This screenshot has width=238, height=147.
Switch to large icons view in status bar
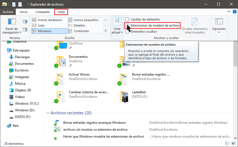pos(234,143)
